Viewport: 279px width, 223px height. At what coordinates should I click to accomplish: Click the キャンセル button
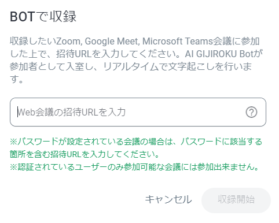[168, 199]
